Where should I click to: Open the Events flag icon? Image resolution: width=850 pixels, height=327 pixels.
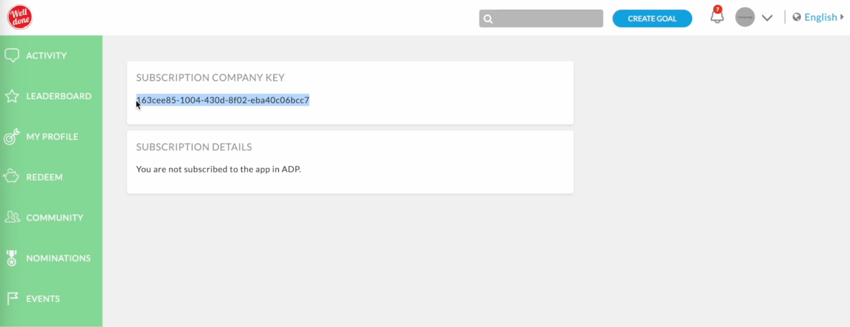13,298
